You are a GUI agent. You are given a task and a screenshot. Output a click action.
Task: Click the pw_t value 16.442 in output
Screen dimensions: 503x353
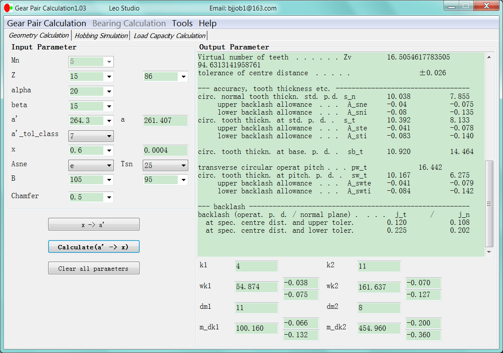430,168
